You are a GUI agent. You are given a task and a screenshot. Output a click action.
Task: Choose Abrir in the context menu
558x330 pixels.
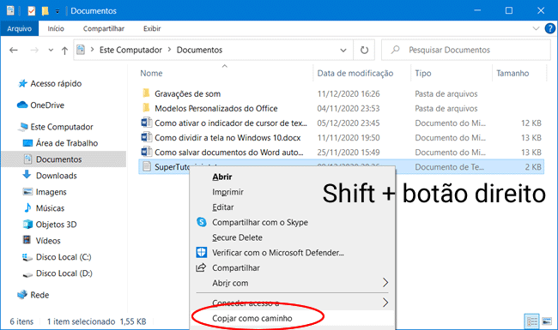pyautogui.click(x=222, y=177)
